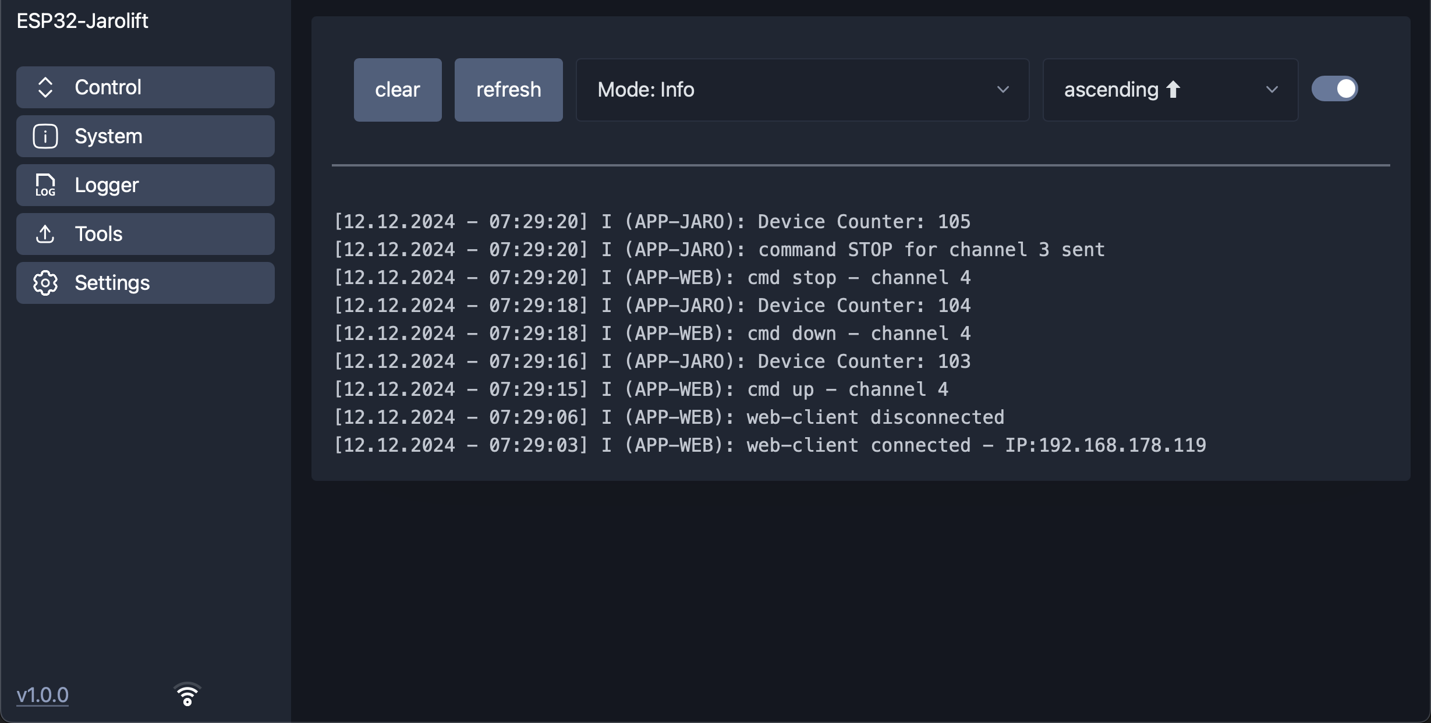The image size is (1431, 723).
Task: Go to the Settings page
Action: click(x=146, y=283)
